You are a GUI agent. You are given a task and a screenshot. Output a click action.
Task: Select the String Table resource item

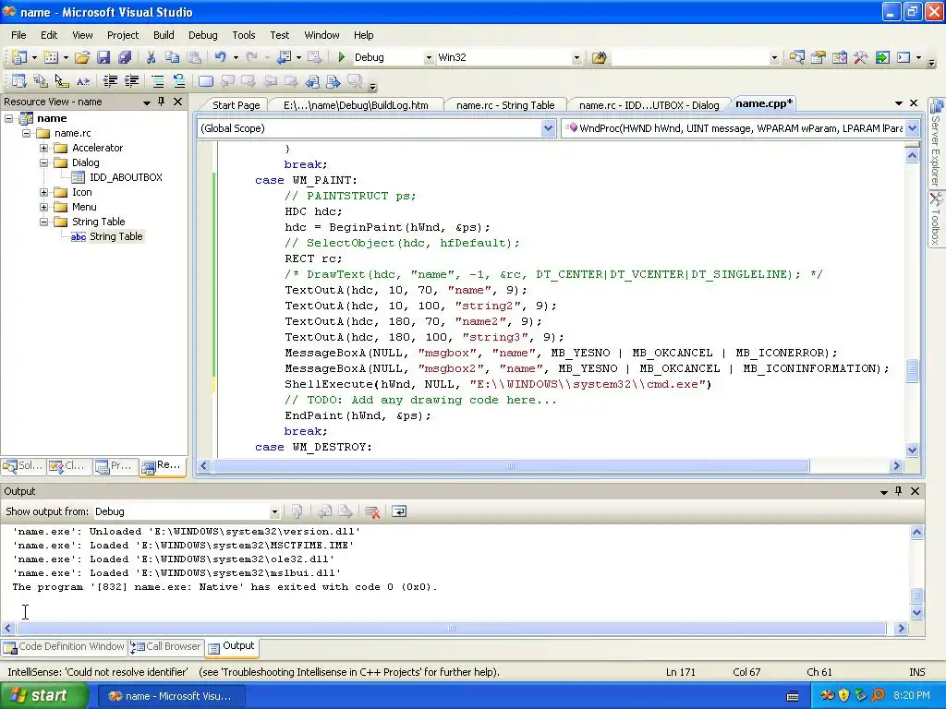(115, 236)
